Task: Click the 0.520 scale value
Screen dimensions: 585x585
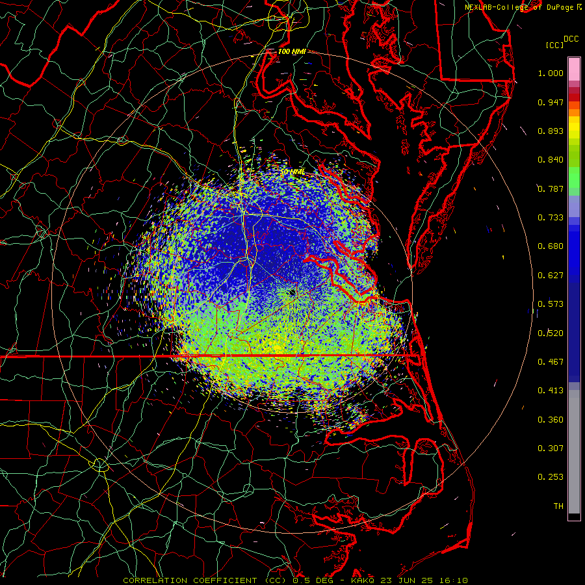Action: pyautogui.click(x=551, y=333)
